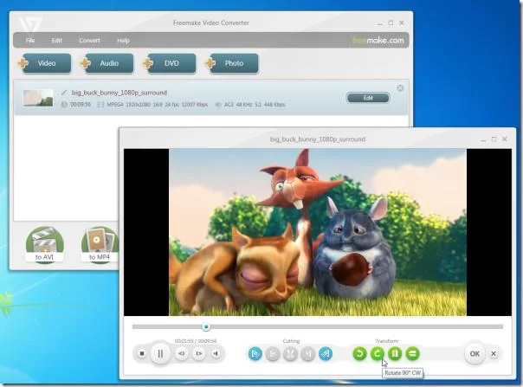
Task: Stop video playback with the stop button
Action: click(142, 353)
